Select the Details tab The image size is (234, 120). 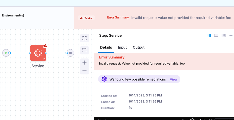coord(106,47)
